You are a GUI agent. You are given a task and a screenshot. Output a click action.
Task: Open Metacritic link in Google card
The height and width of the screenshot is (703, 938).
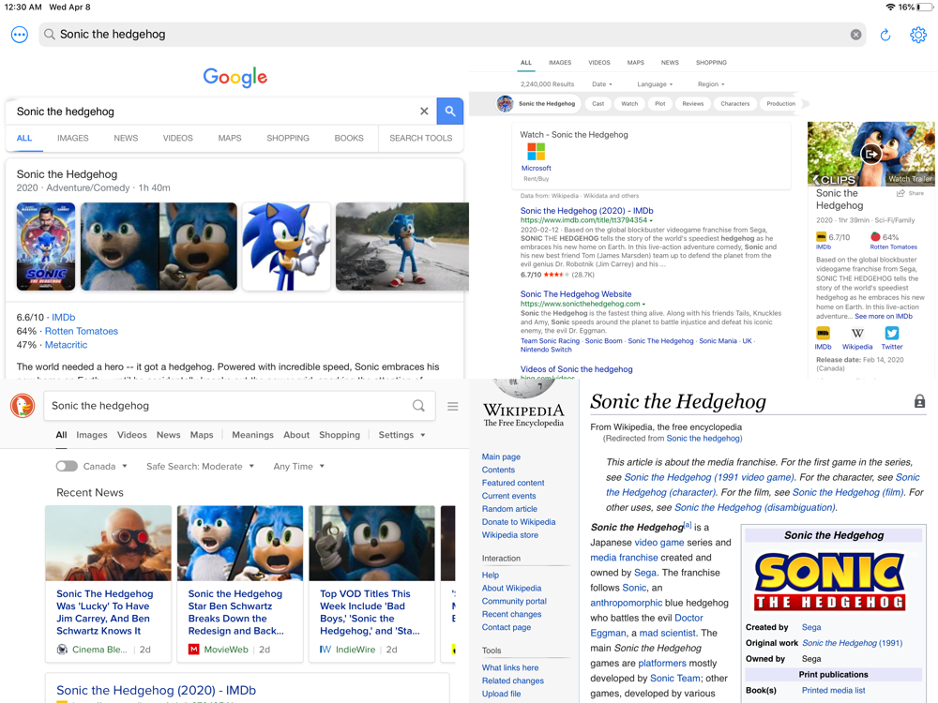(66, 345)
